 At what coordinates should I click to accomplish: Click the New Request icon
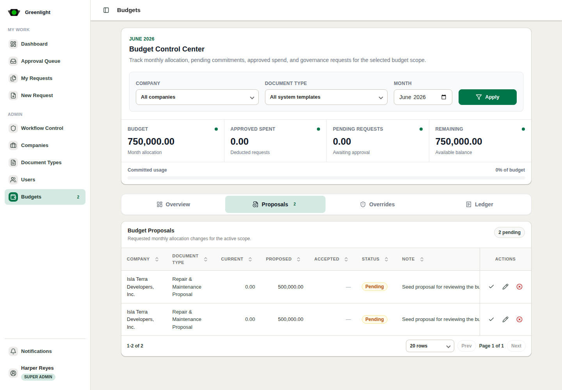(13, 96)
